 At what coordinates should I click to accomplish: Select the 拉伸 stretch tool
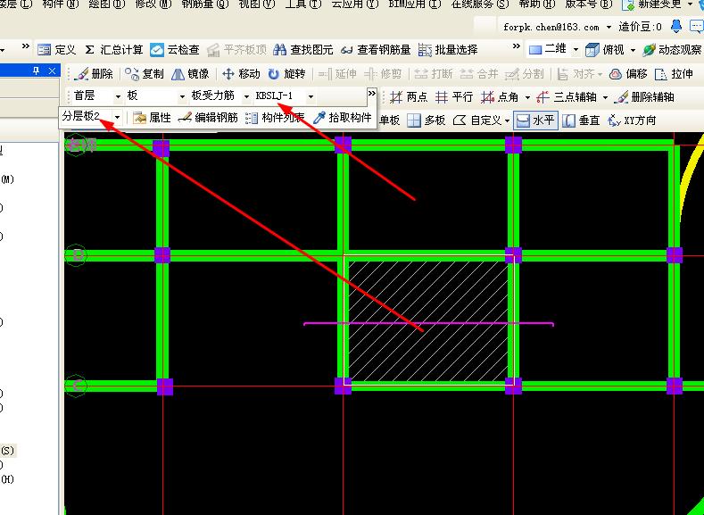[674, 74]
